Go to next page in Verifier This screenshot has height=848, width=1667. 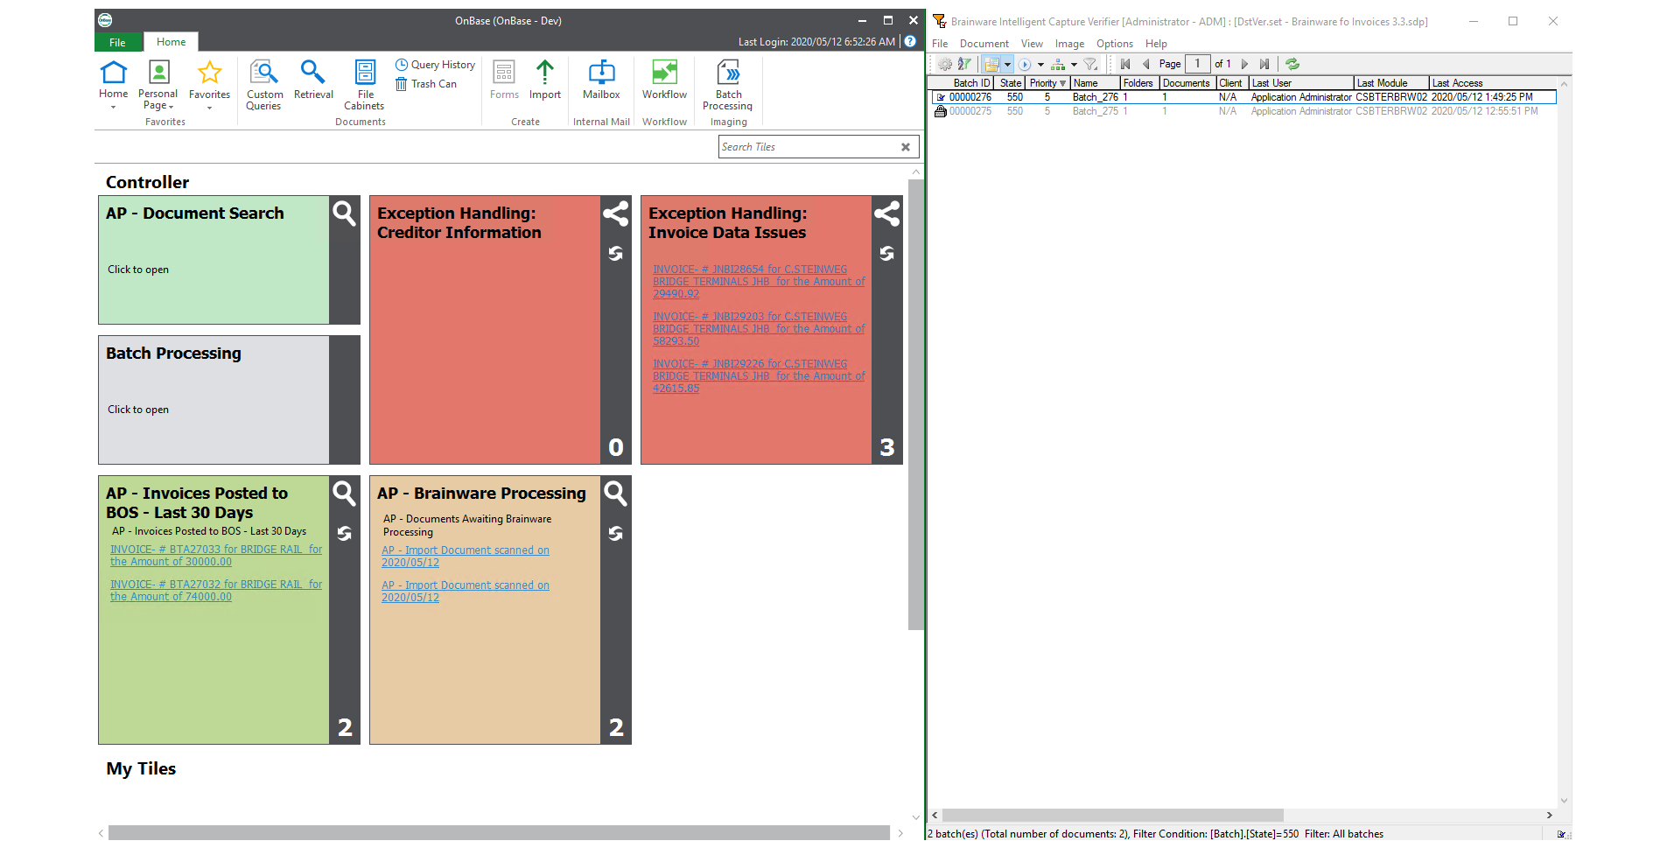(x=1244, y=64)
